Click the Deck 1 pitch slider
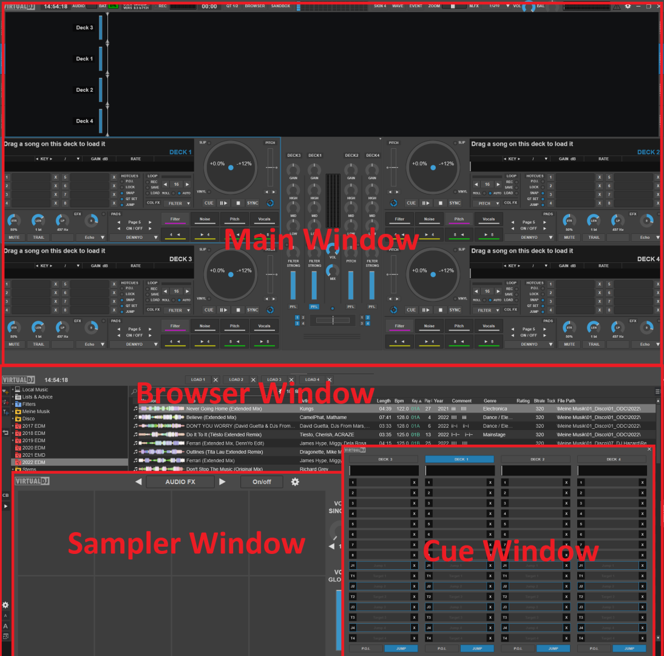Viewport: 664px width, 656px height. coord(270,168)
